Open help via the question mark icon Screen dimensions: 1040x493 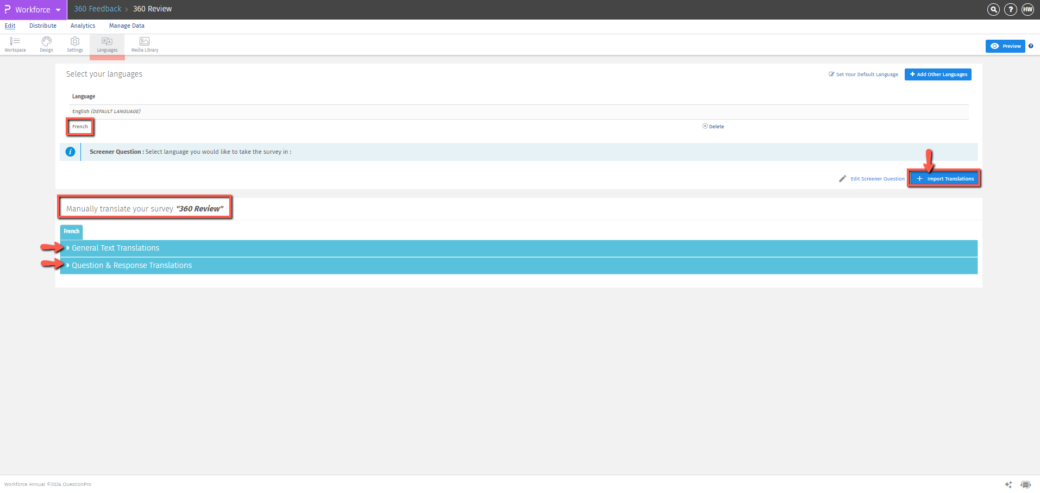[1010, 9]
